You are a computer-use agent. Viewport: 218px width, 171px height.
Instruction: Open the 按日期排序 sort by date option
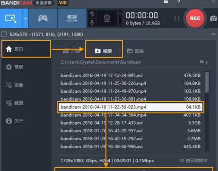(194, 161)
